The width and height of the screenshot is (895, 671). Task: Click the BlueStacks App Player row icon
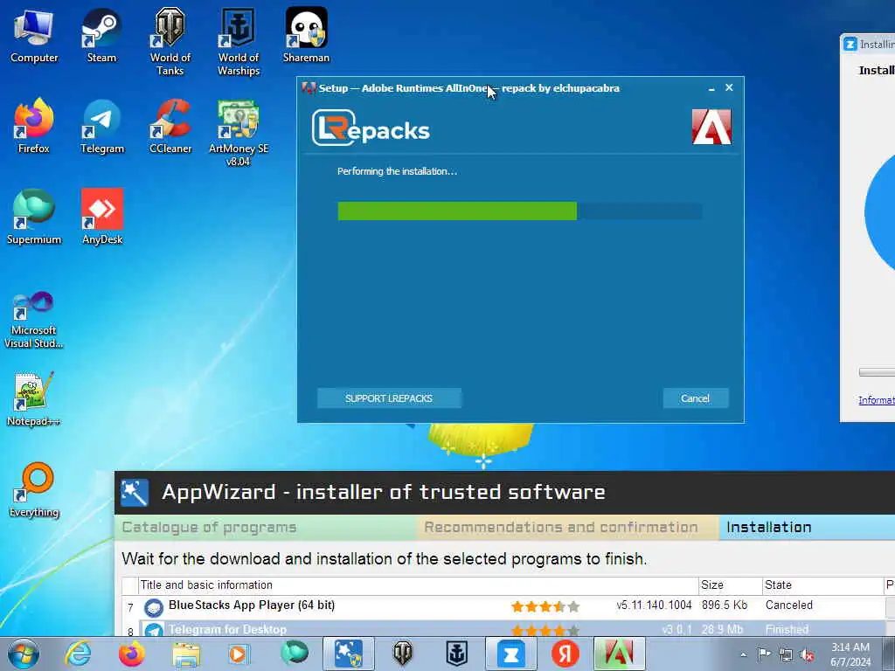154,607
